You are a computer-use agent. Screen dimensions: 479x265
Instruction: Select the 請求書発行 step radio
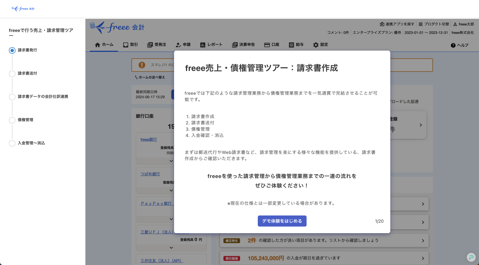click(x=12, y=50)
